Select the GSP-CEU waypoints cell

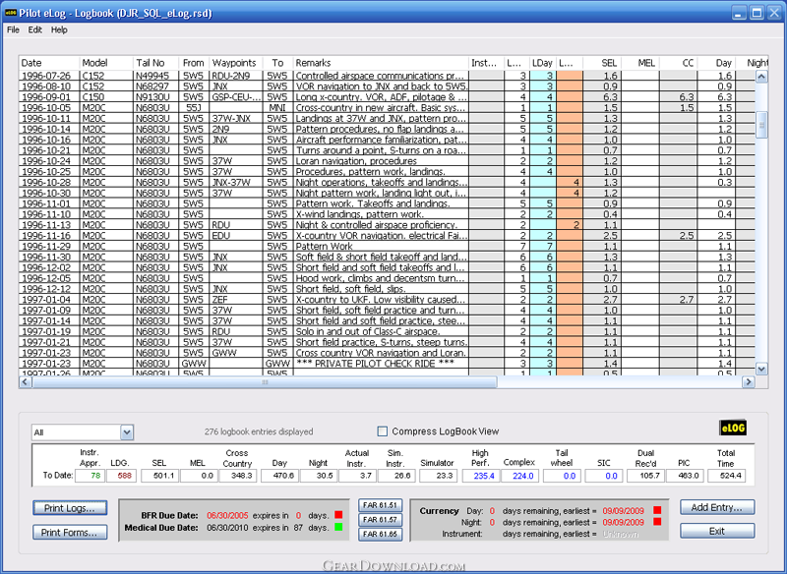tap(235, 96)
